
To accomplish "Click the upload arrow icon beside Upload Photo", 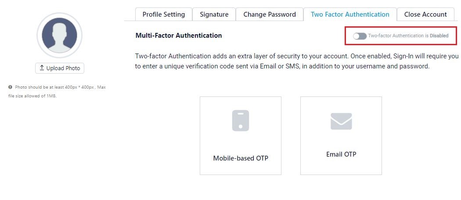I will tap(42, 68).
